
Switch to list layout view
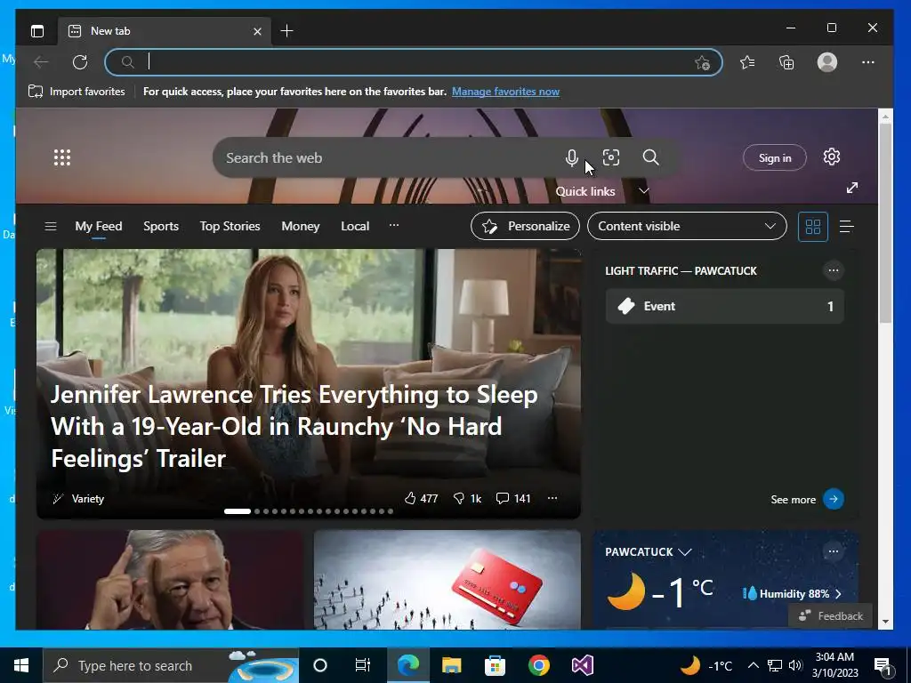point(847,227)
